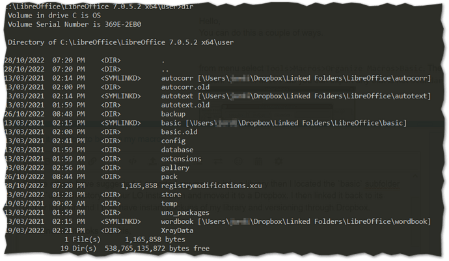Screen dimensions: 449x261
Task: Click the temp directory name
Action: click(x=169, y=204)
